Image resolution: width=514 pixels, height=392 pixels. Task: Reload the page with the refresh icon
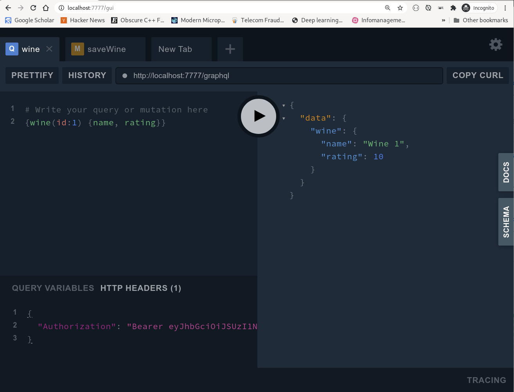click(x=33, y=7)
